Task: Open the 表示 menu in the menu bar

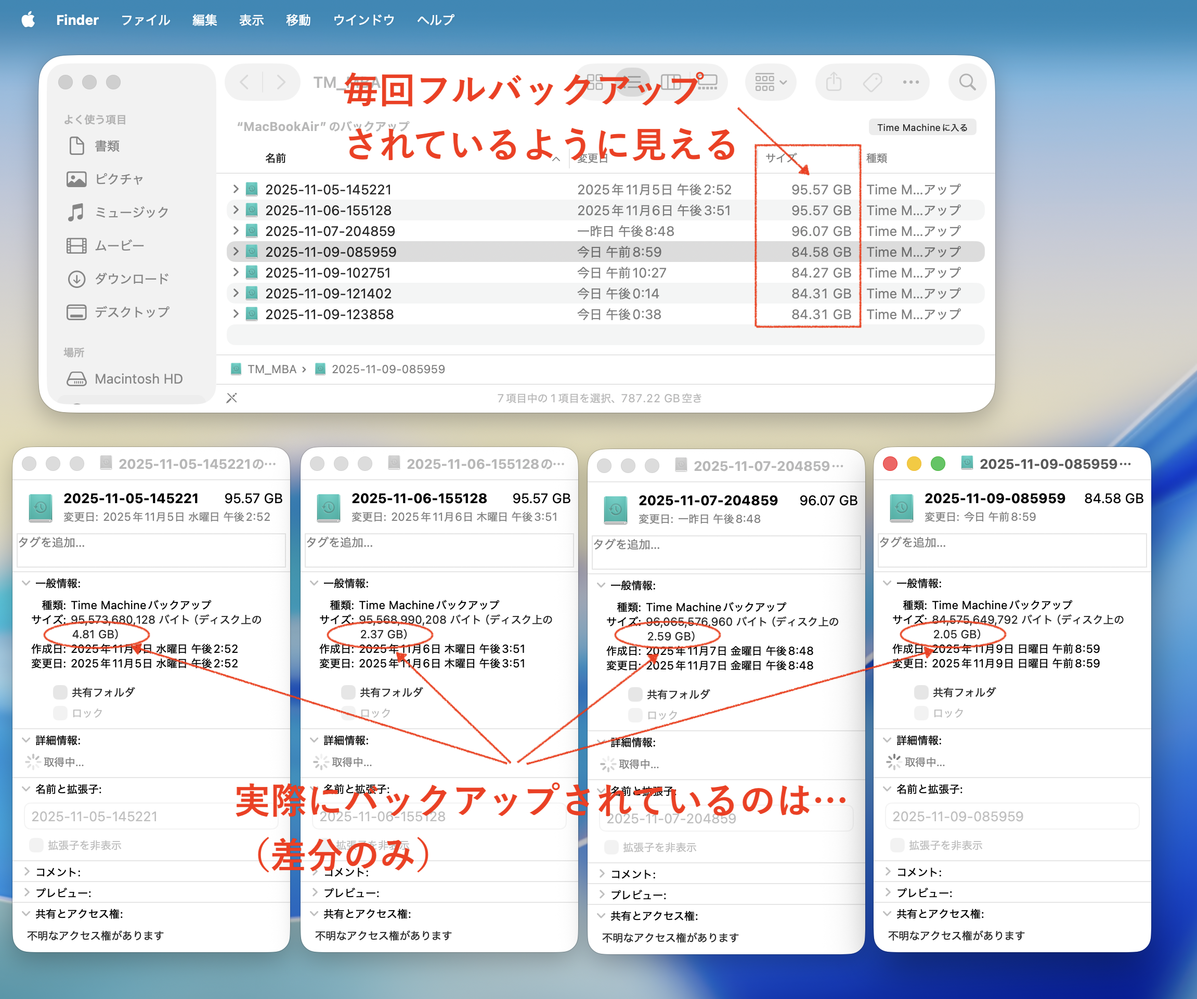Action: click(x=251, y=20)
